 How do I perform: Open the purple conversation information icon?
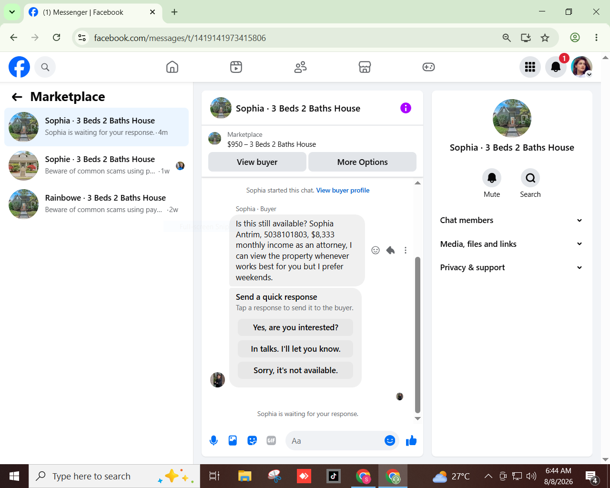pos(406,108)
